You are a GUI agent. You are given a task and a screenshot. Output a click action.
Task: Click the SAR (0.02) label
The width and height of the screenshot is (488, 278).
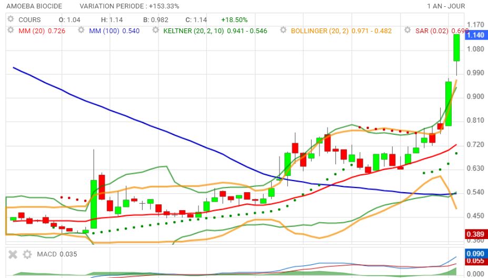[432, 31]
